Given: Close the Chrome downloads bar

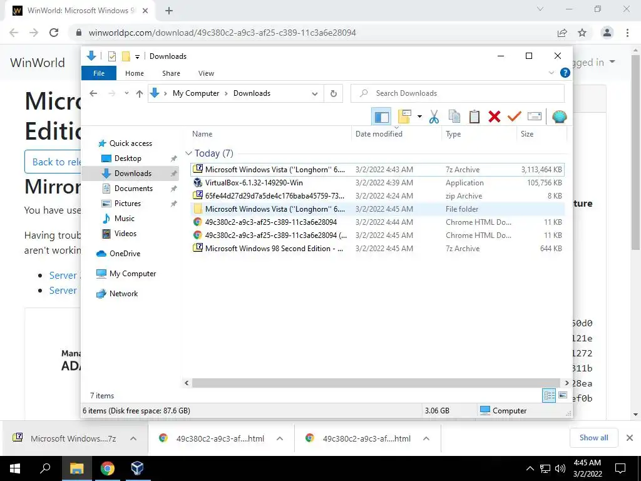Looking at the screenshot, I should (630, 438).
